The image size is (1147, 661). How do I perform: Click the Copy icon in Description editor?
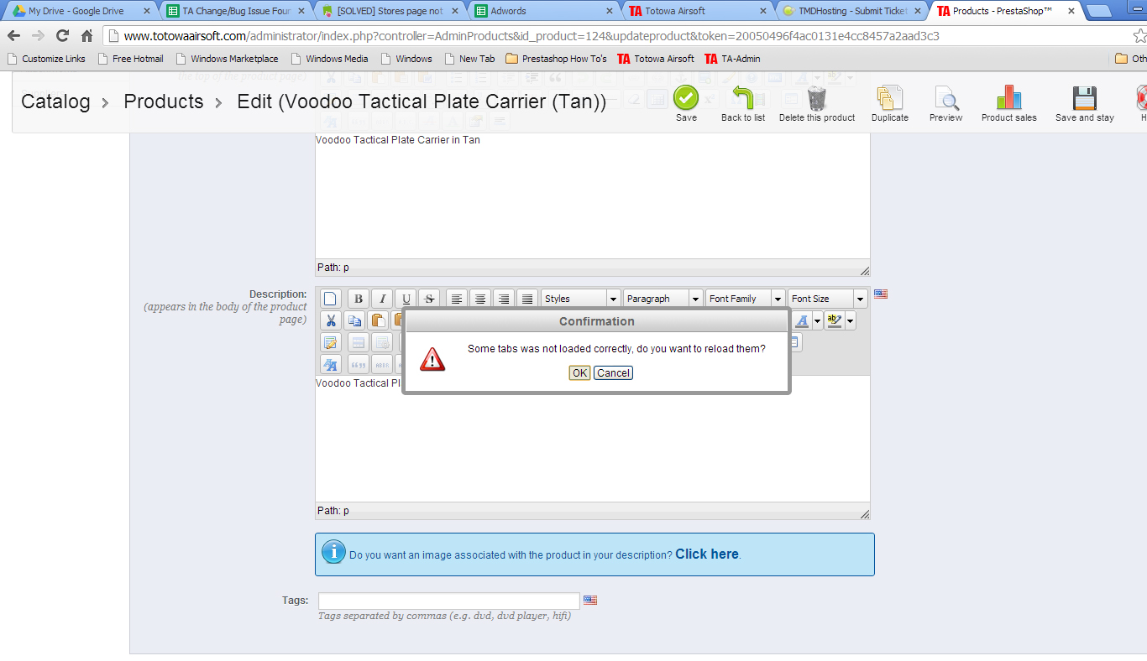(x=354, y=320)
